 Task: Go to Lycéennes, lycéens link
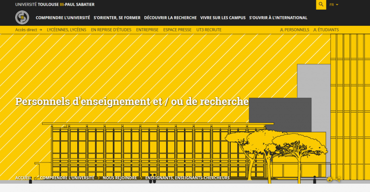67,30
